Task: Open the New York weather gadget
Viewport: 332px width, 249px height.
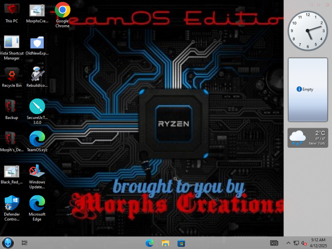Action: 308,138
